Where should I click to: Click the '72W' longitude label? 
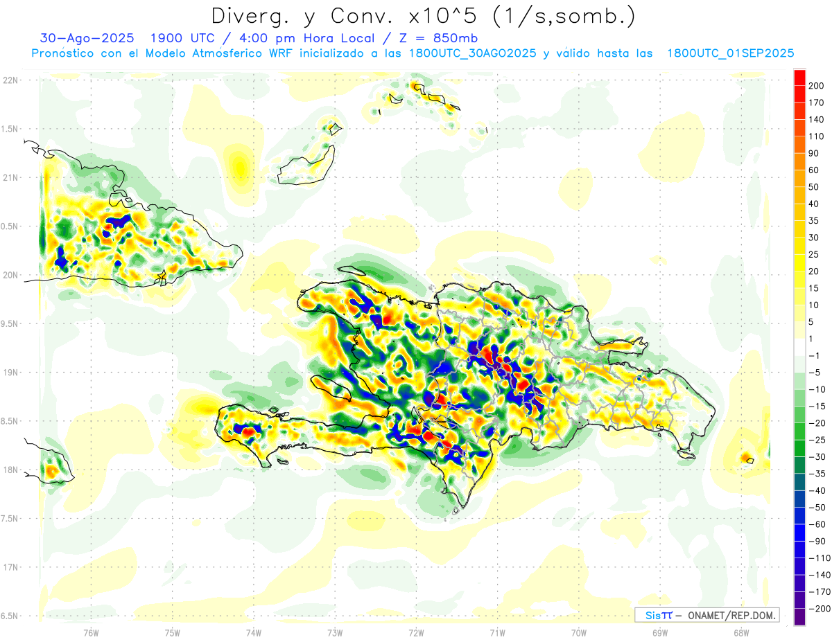[x=416, y=632]
